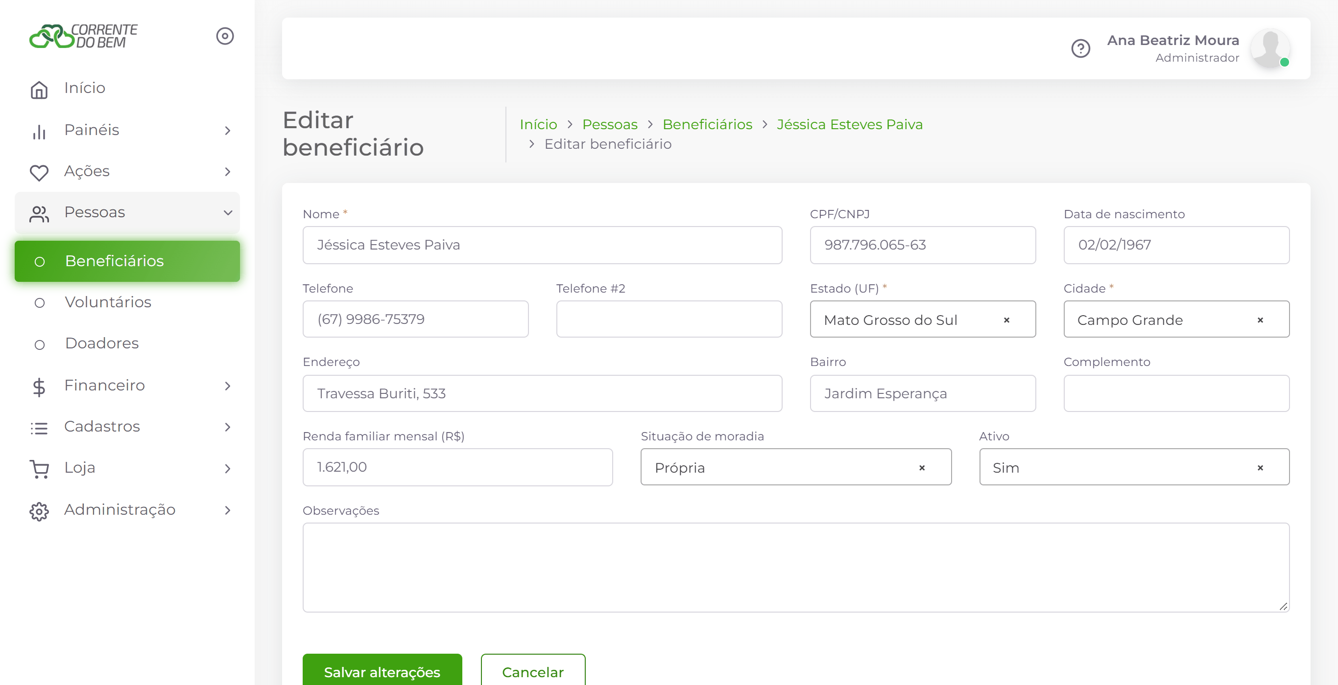Screen dimensions: 1338x685
Task: Clear the Ativo Sim selection
Action: click(1260, 468)
